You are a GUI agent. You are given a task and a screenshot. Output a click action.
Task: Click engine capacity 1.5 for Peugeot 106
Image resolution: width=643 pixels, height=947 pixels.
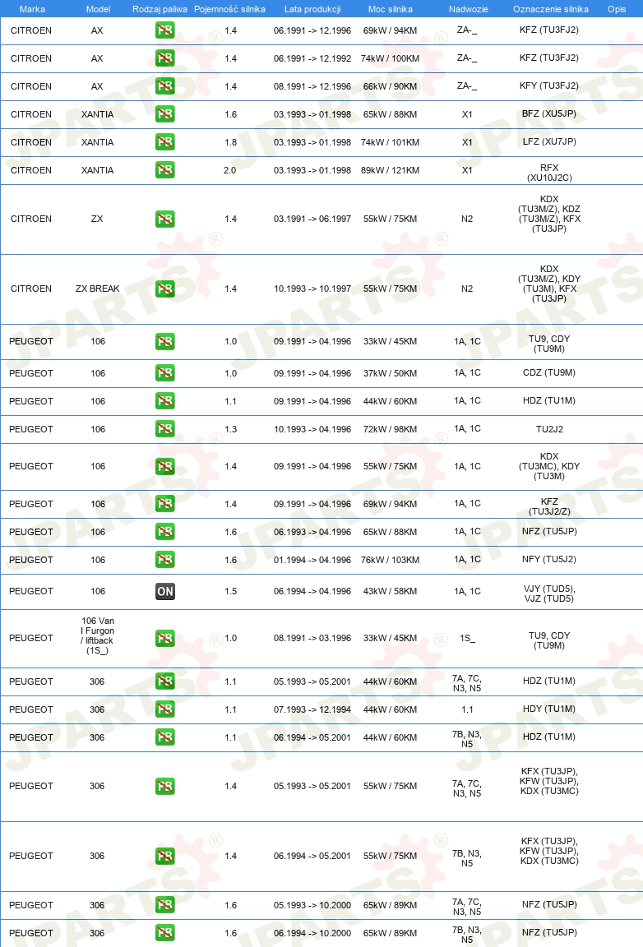[x=231, y=591]
